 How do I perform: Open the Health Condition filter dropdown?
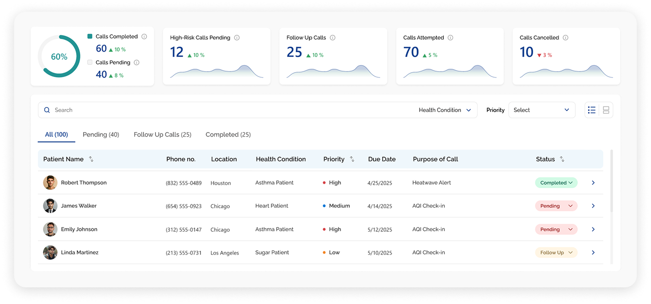coord(445,110)
